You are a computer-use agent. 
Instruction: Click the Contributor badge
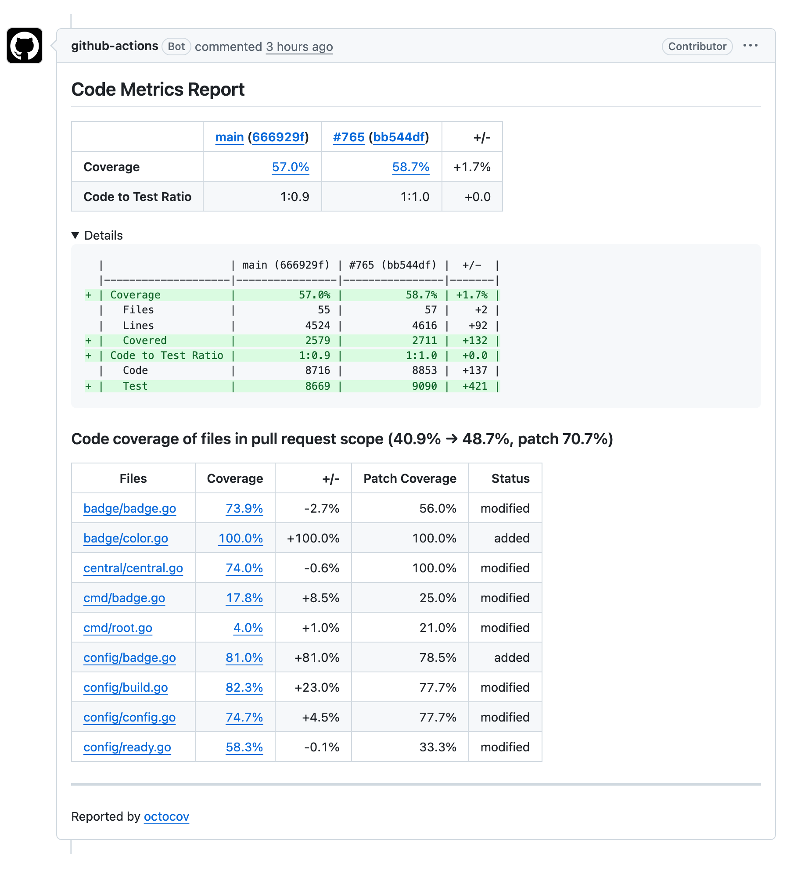[x=697, y=47]
